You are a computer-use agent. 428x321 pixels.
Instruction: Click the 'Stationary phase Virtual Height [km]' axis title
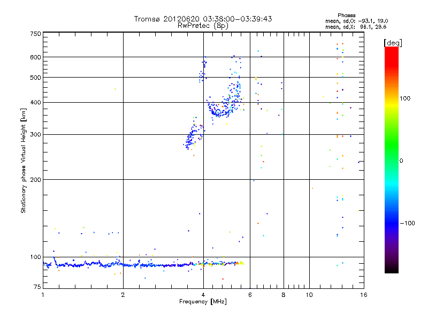[24, 160]
